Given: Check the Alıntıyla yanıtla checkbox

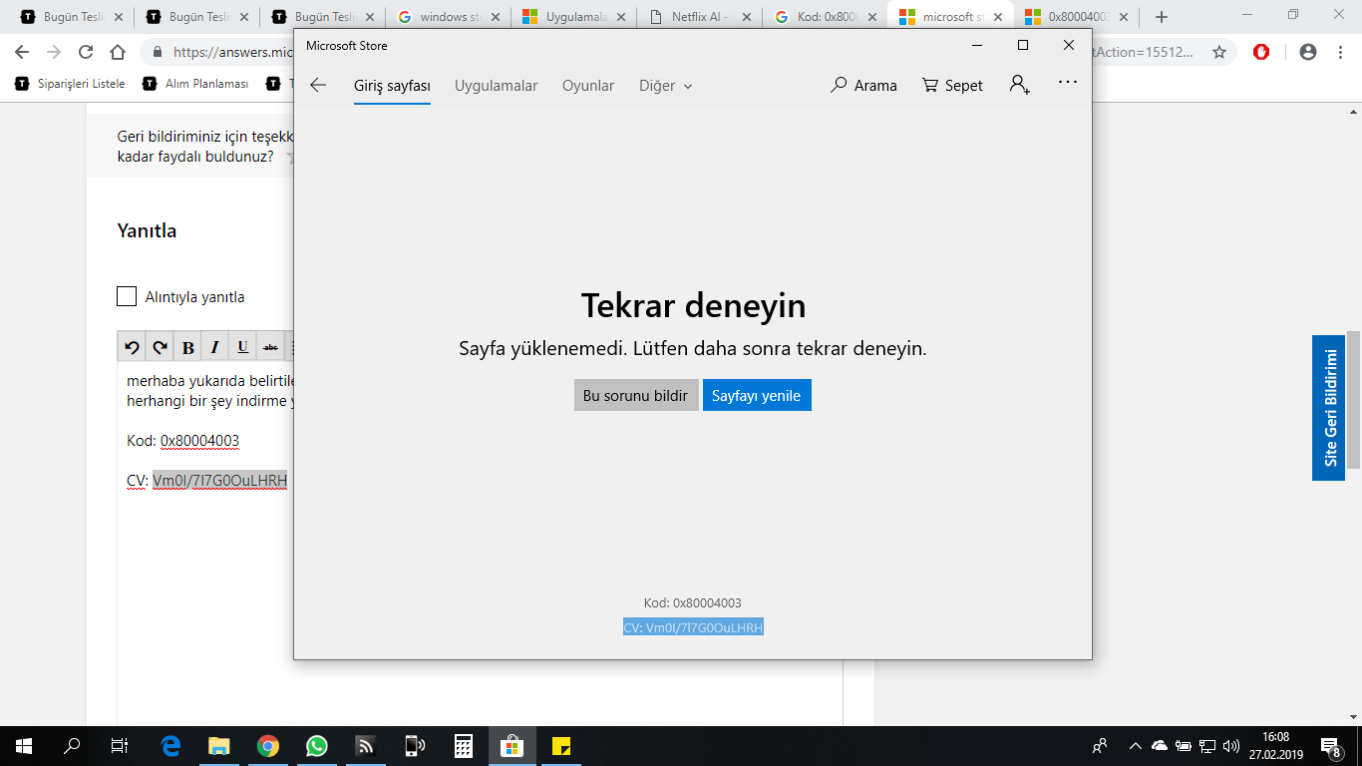Looking at the screenshot, I should (x=127, y=296).
